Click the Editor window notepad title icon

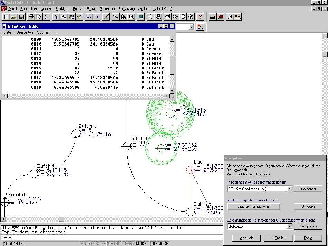(4, 26)
